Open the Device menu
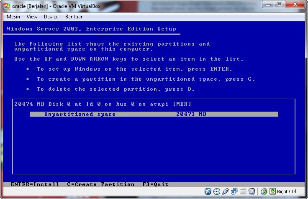The width and height of the screenshot is (308, 199). click(x=51, y=17)
